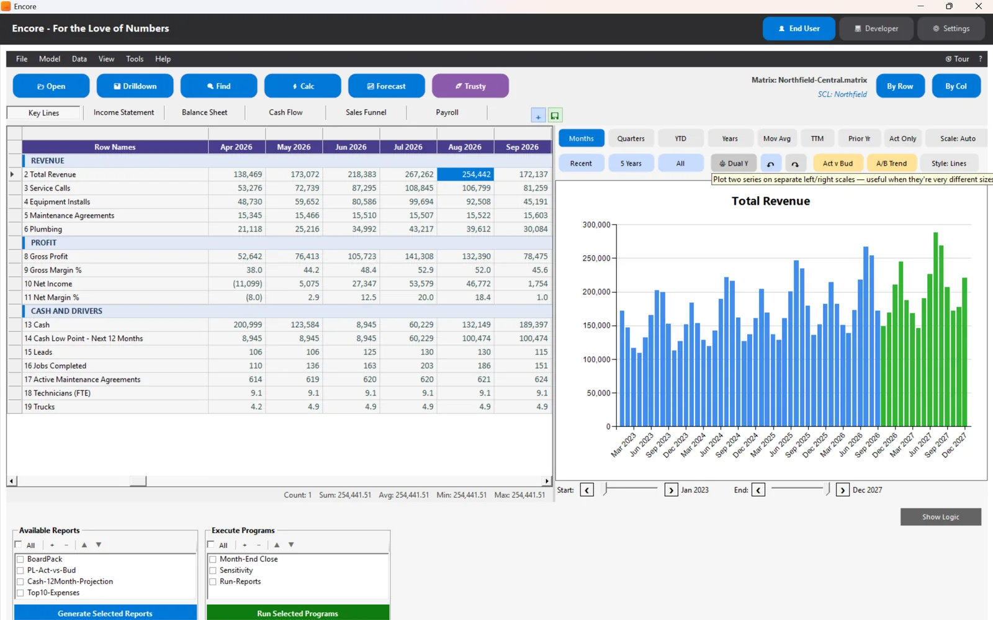Click row indicator arrow for Total Revenue
Image resolution: width=993 pixels, height=620 pixels.
12,174
